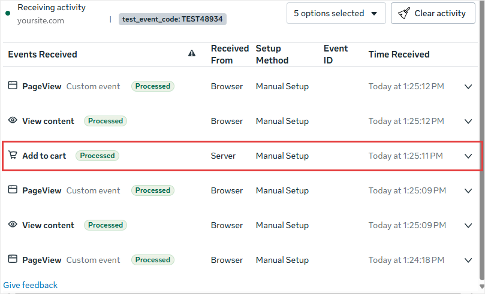Expand the View content row at 1:25:09 PM

coord(468,226)
